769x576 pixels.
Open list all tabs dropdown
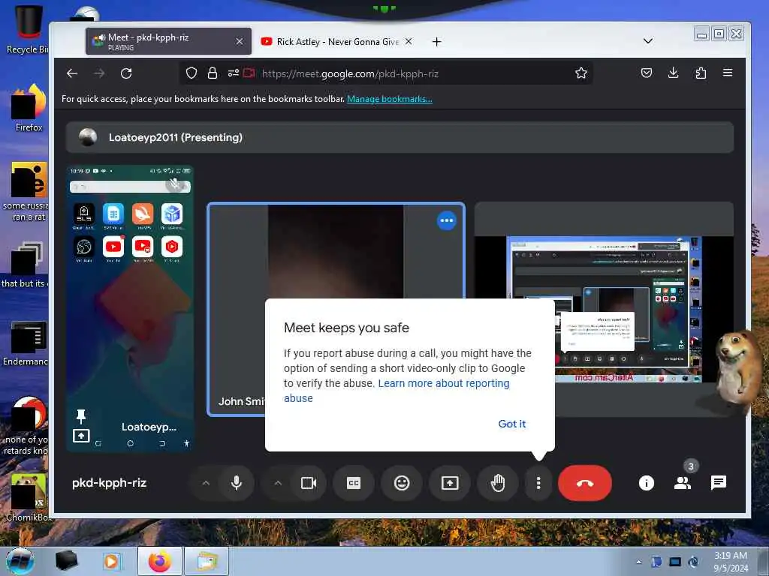648,41
